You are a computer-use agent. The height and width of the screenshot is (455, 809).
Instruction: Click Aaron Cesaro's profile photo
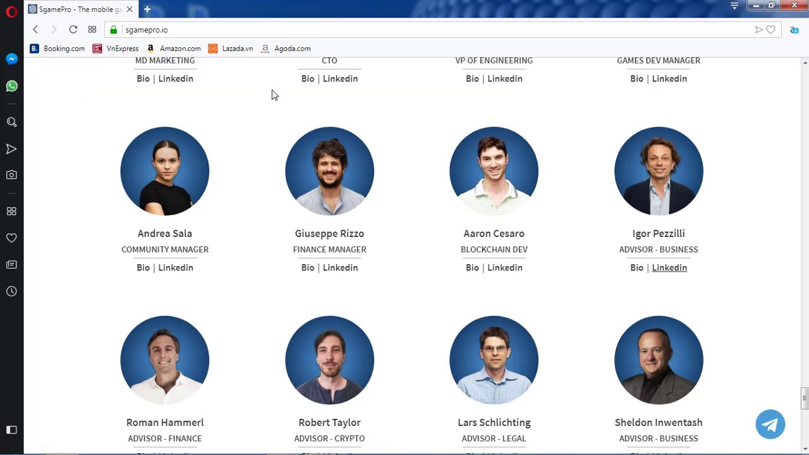pos(494,171)
